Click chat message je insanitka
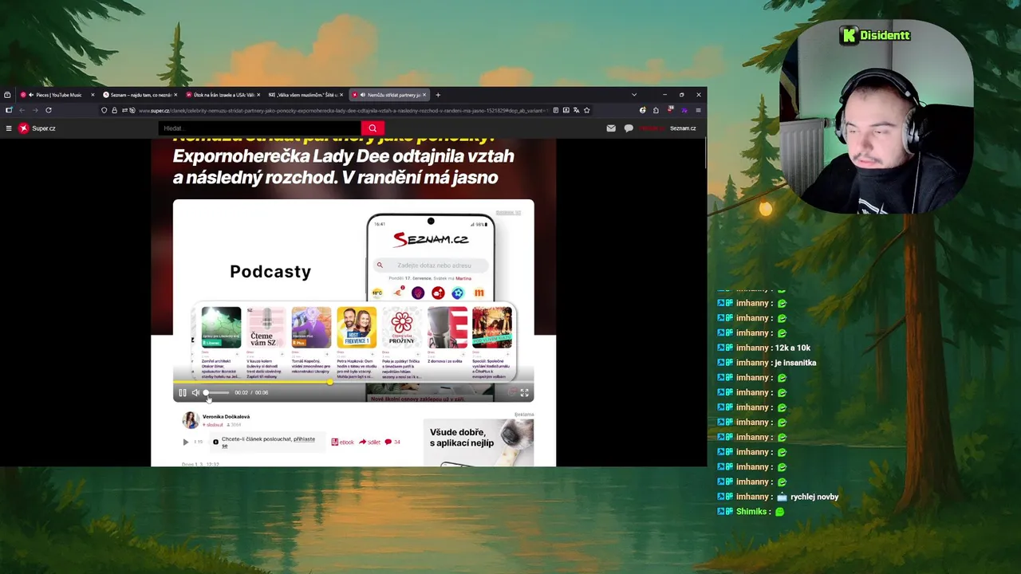The image size is (1021, 574). (x=795, y=363)
